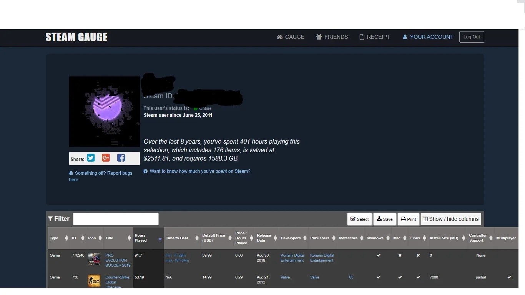
Task: Share via Facebook icon
Action: (121, 158)
